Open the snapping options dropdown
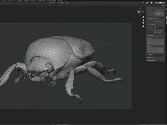 coord(64,3)
